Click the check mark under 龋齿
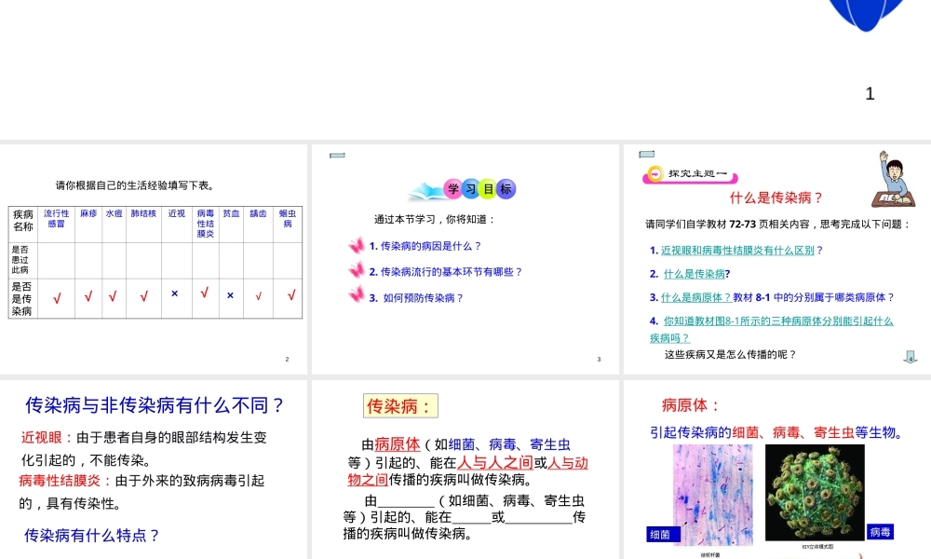Viewport: 931px width, 559px height. 258,296
